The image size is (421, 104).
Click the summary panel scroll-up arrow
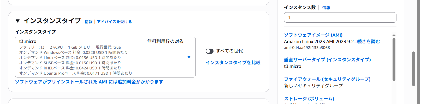(394, 35)
